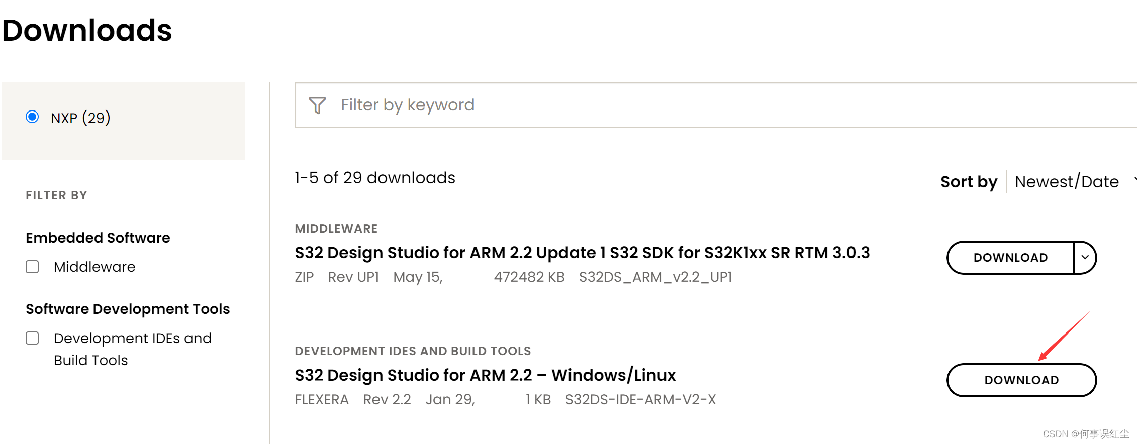Download S32 Design Studio for ARM 2.2 Windows/Linux
The height and width of the screenshot is (444, 1137).
pos(1021,380)
